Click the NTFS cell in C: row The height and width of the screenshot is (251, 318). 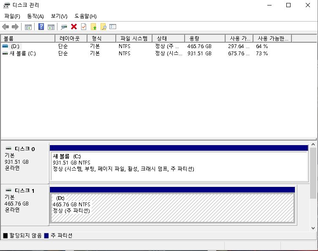(125, 54)
